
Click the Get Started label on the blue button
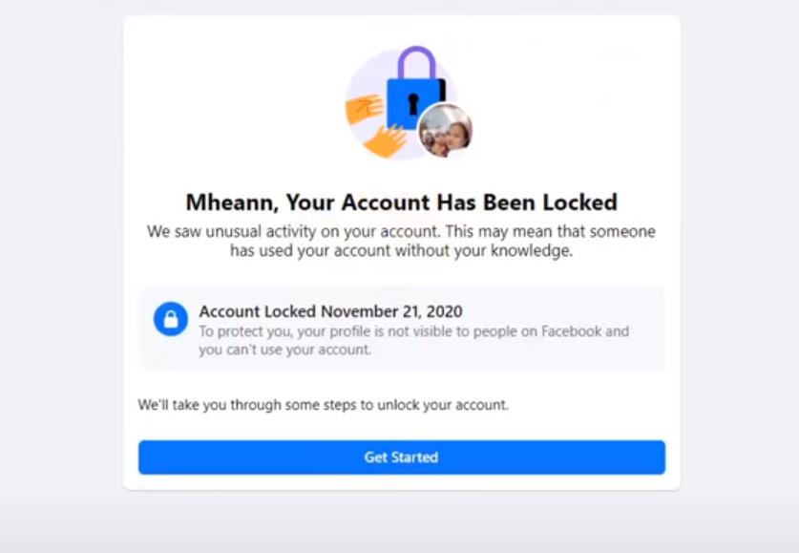401,457
